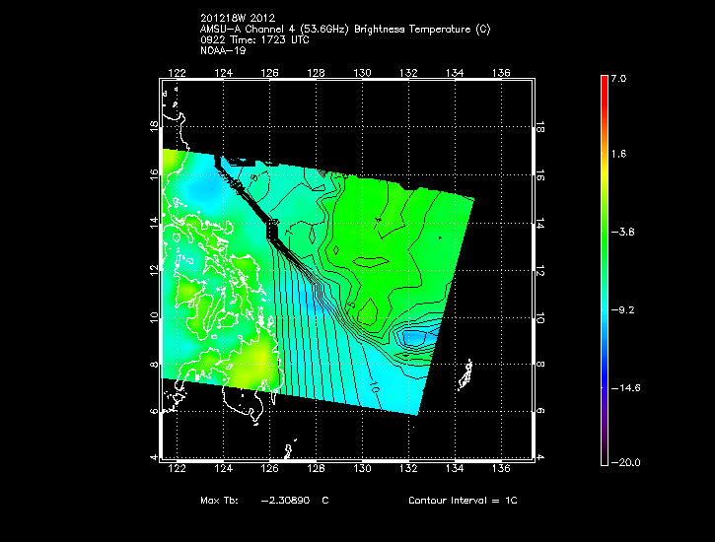
Task: Click the top-axis longitude label '130'
Action: (x=362, y=73)
